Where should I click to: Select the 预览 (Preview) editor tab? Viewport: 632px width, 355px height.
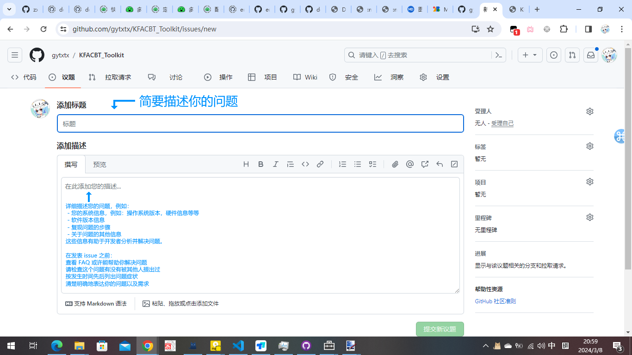click(x=99, y=164)
